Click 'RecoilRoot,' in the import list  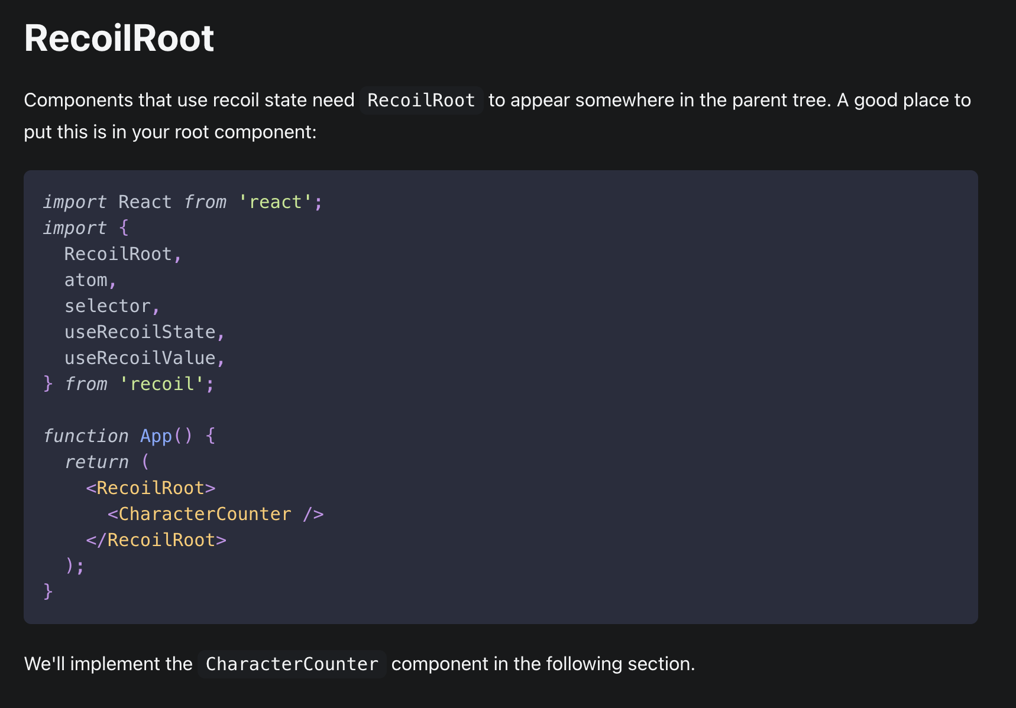[123, 254]
